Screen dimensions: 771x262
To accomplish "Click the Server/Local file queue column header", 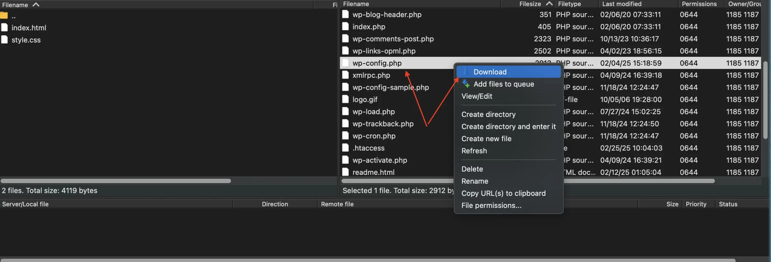I will 117,204.
